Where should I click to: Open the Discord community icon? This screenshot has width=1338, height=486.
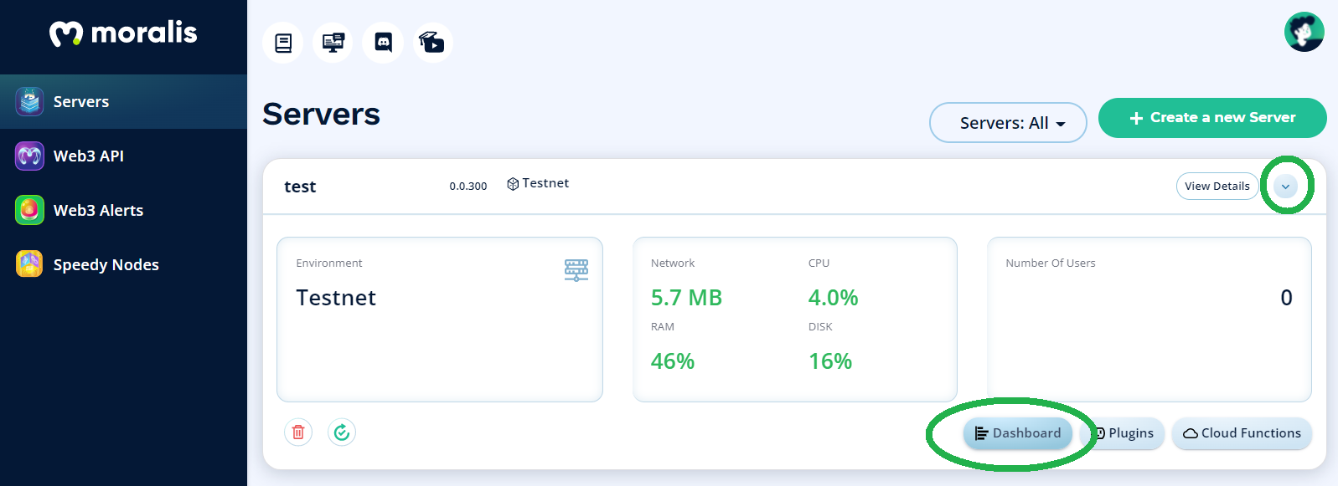point(383,43)
